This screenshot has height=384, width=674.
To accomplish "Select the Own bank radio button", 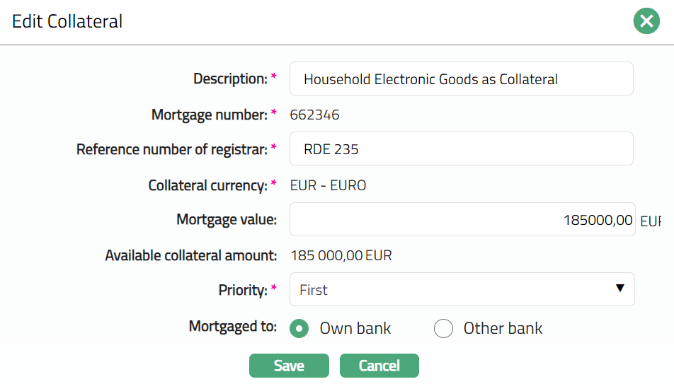I will point(300,329).
